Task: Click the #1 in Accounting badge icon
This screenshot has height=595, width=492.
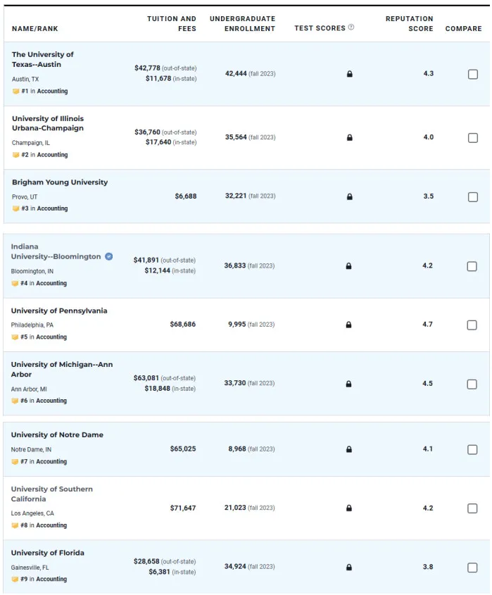Action: [x=15, y=92]
